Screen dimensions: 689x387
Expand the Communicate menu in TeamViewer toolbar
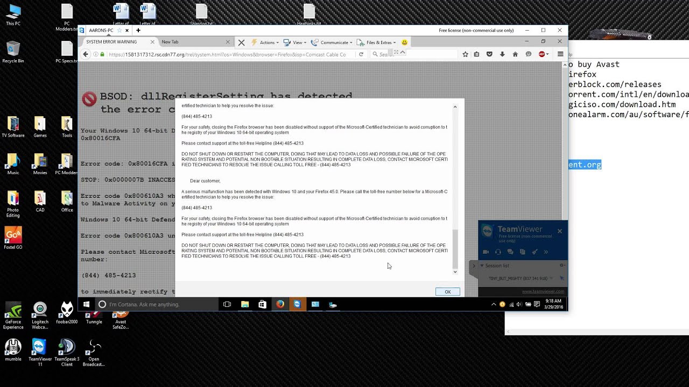(333, 42)
